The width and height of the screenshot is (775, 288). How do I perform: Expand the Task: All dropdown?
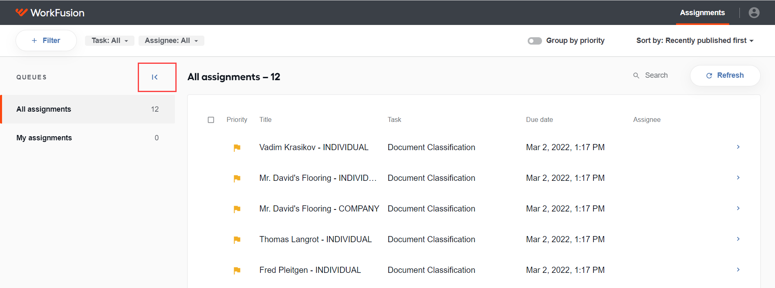(x=110, y=40)
